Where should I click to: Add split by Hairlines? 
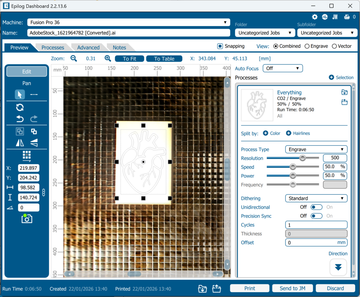point(298,133)
